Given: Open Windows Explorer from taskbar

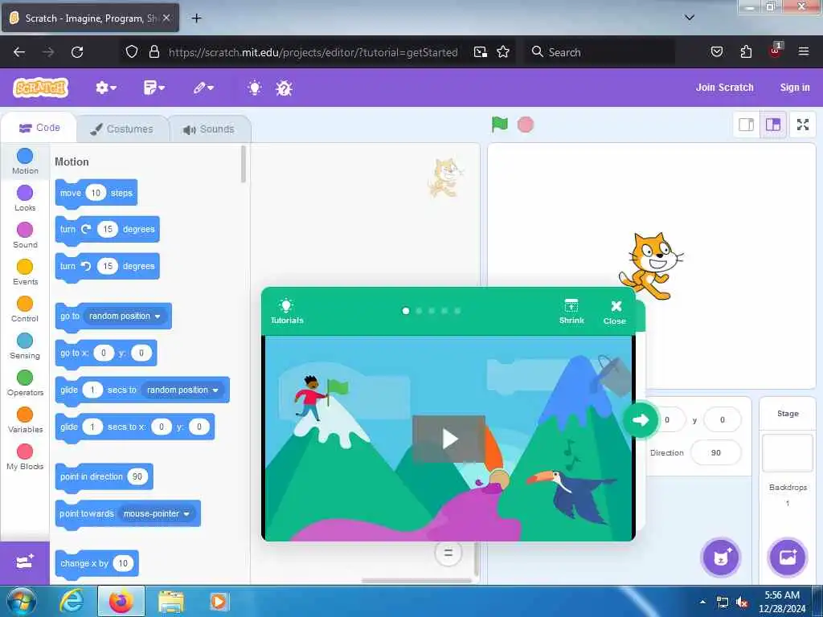Looking at the screenshot, I should point(171,601).
